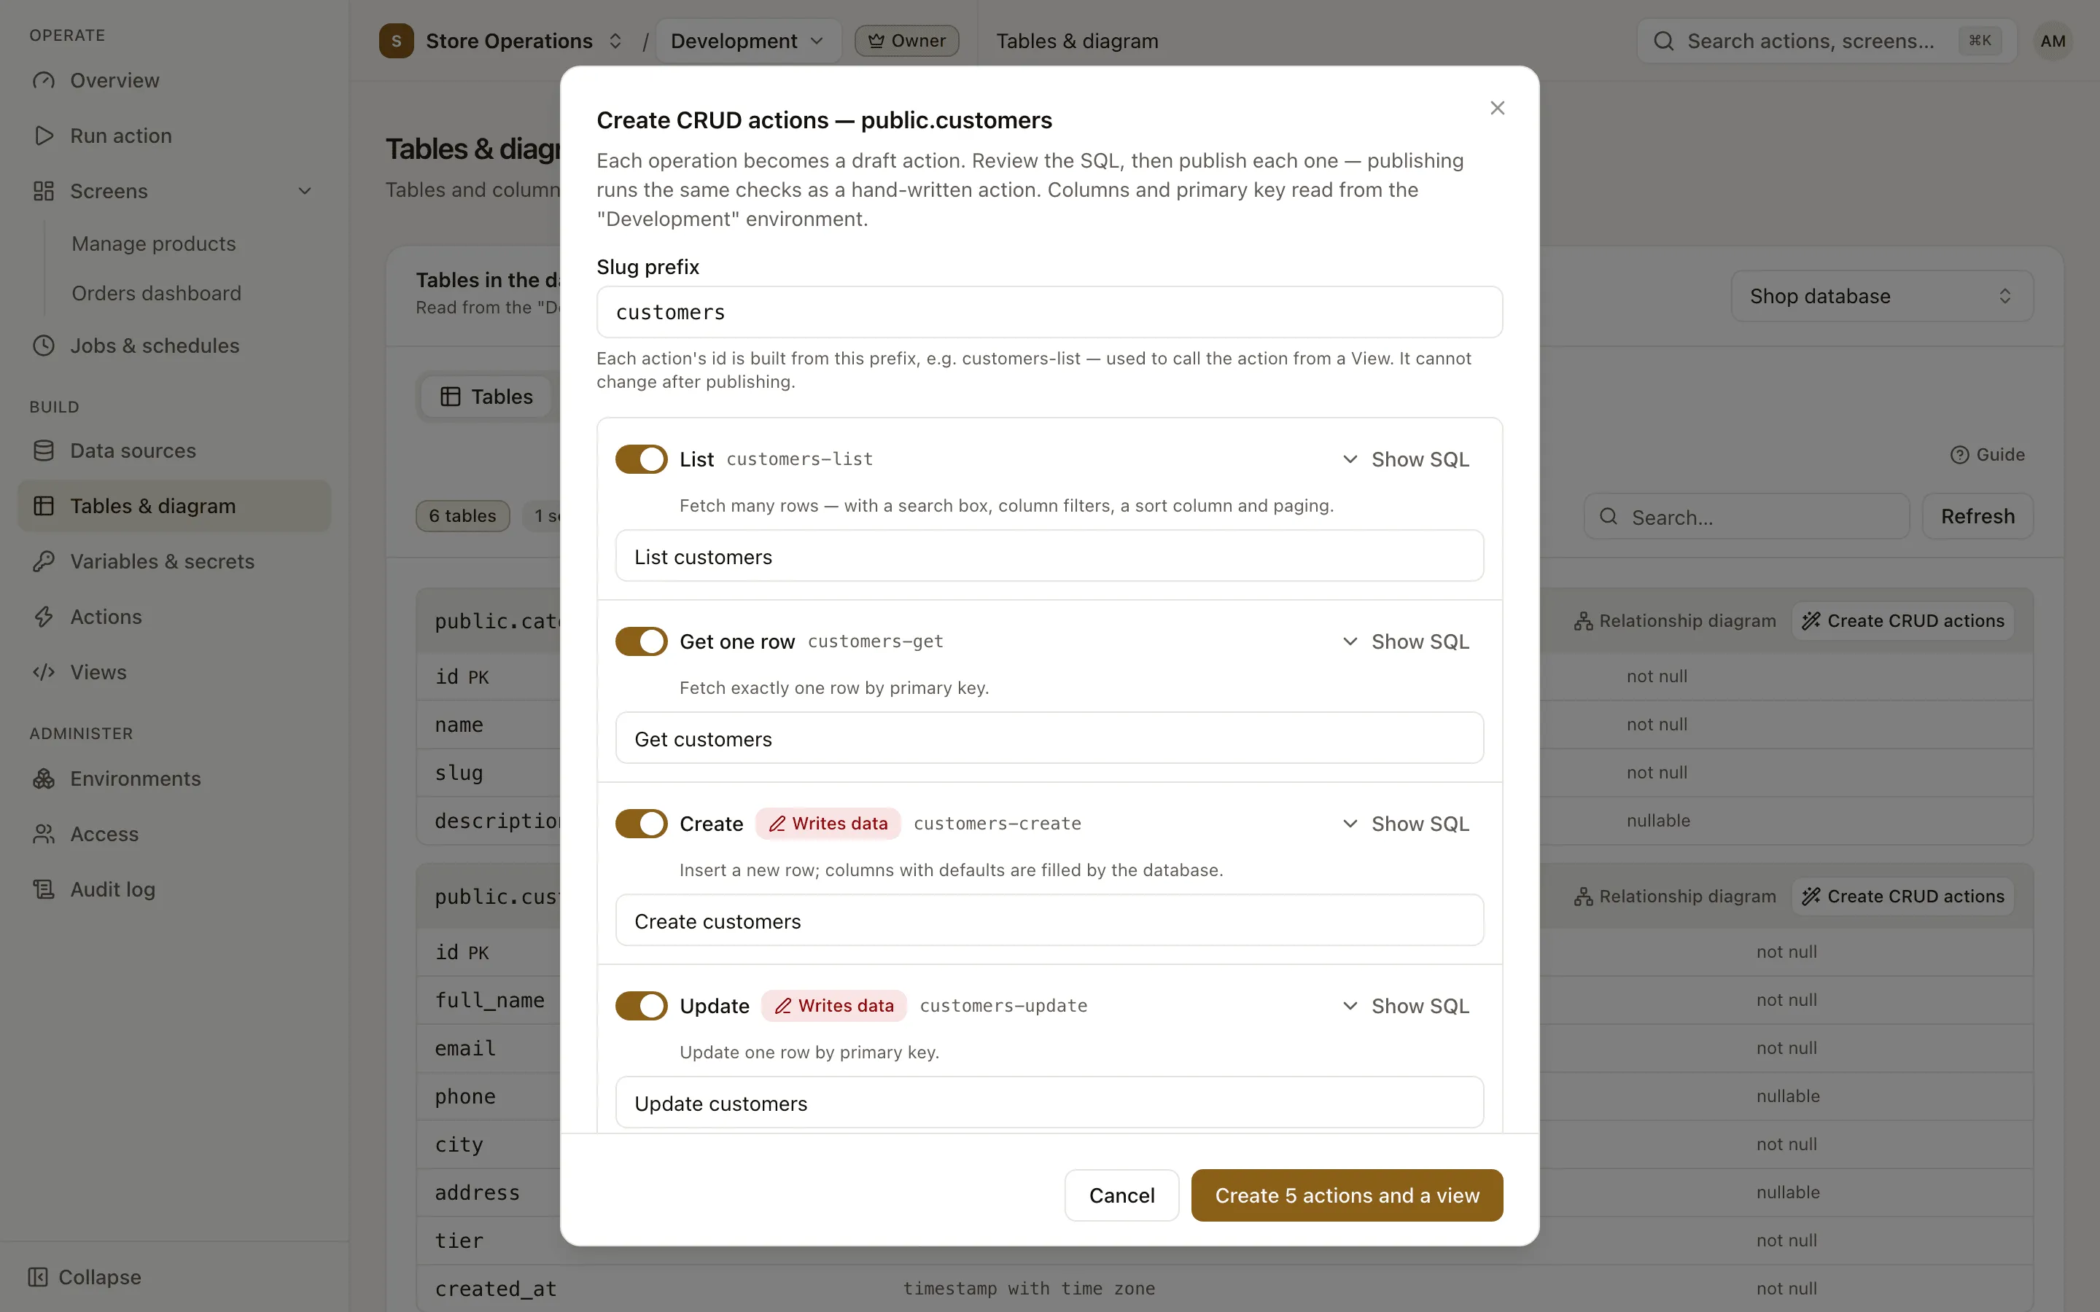2100x1312 pixels.
Task: Click the Data sources database icon
Action: pos(44,450)
